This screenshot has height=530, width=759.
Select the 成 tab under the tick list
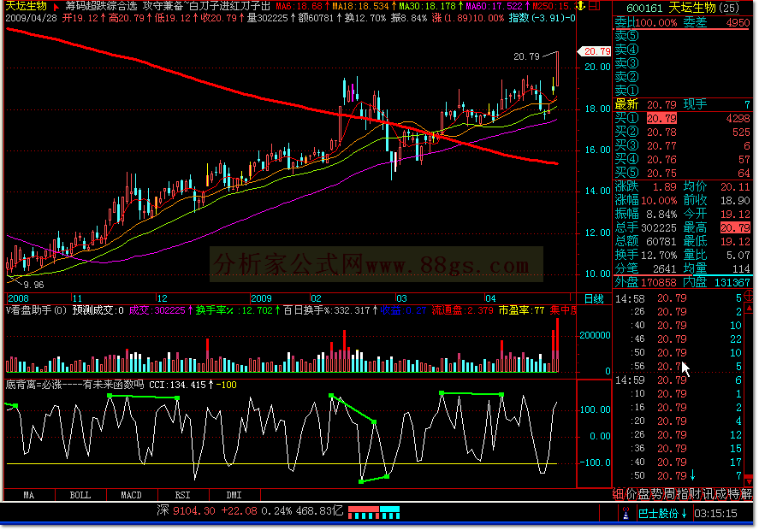click(720, 494)
